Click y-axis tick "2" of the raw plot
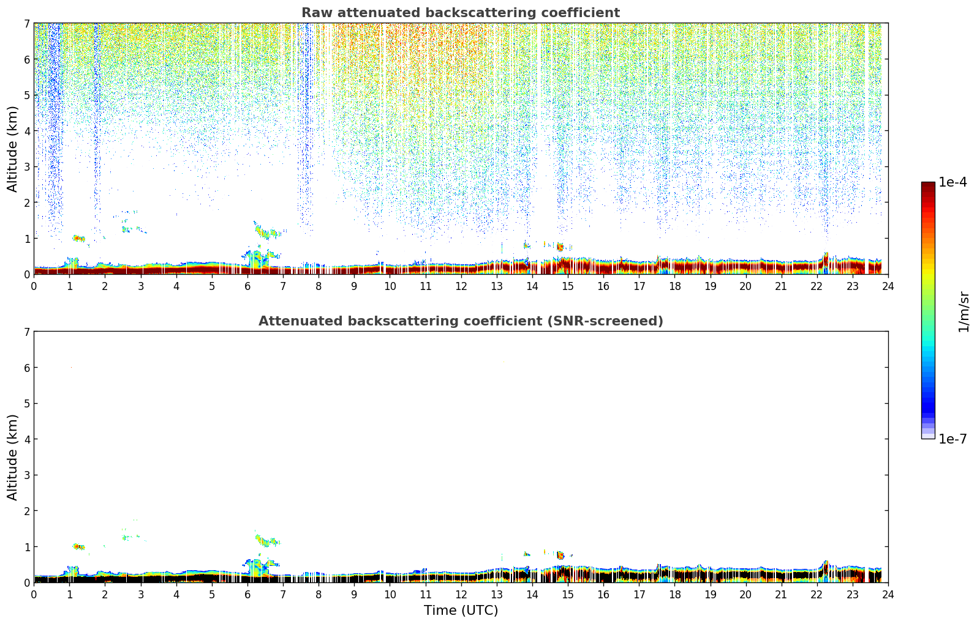Viewport: 977px width, 624px height. (26, 202)
